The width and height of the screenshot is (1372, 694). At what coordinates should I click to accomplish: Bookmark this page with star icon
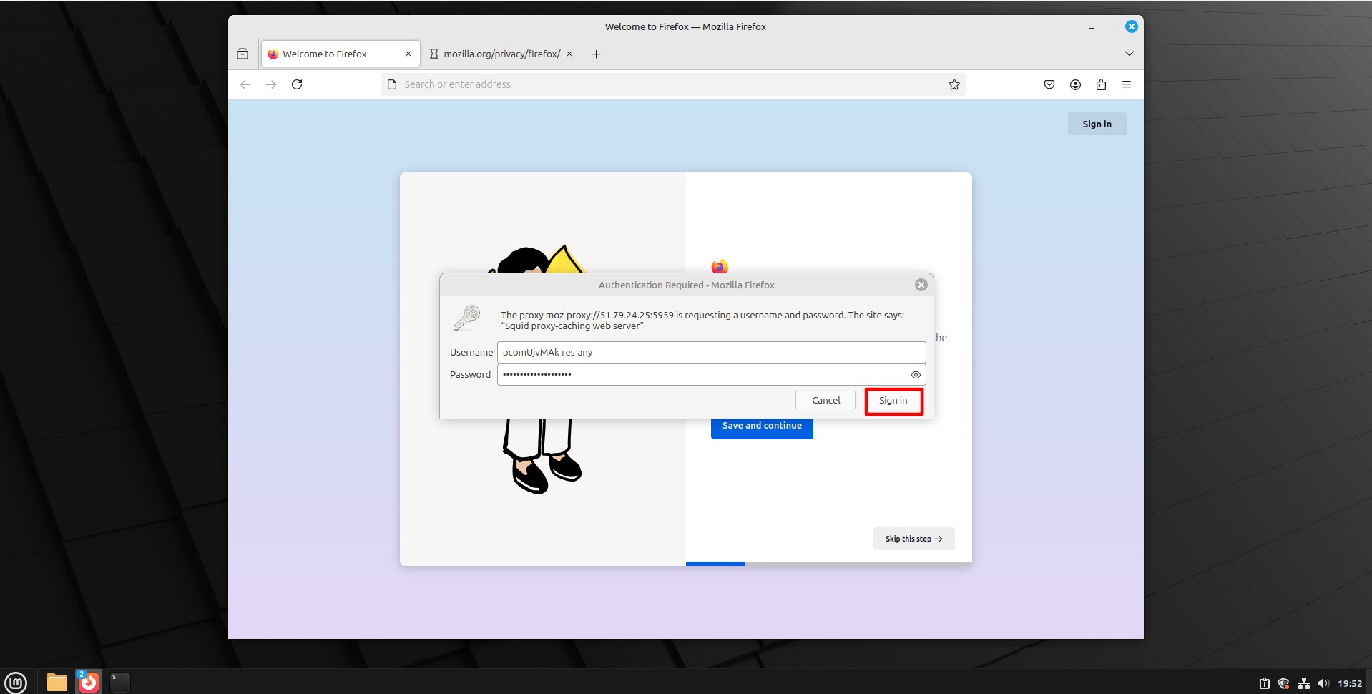(x=954, y=84)
